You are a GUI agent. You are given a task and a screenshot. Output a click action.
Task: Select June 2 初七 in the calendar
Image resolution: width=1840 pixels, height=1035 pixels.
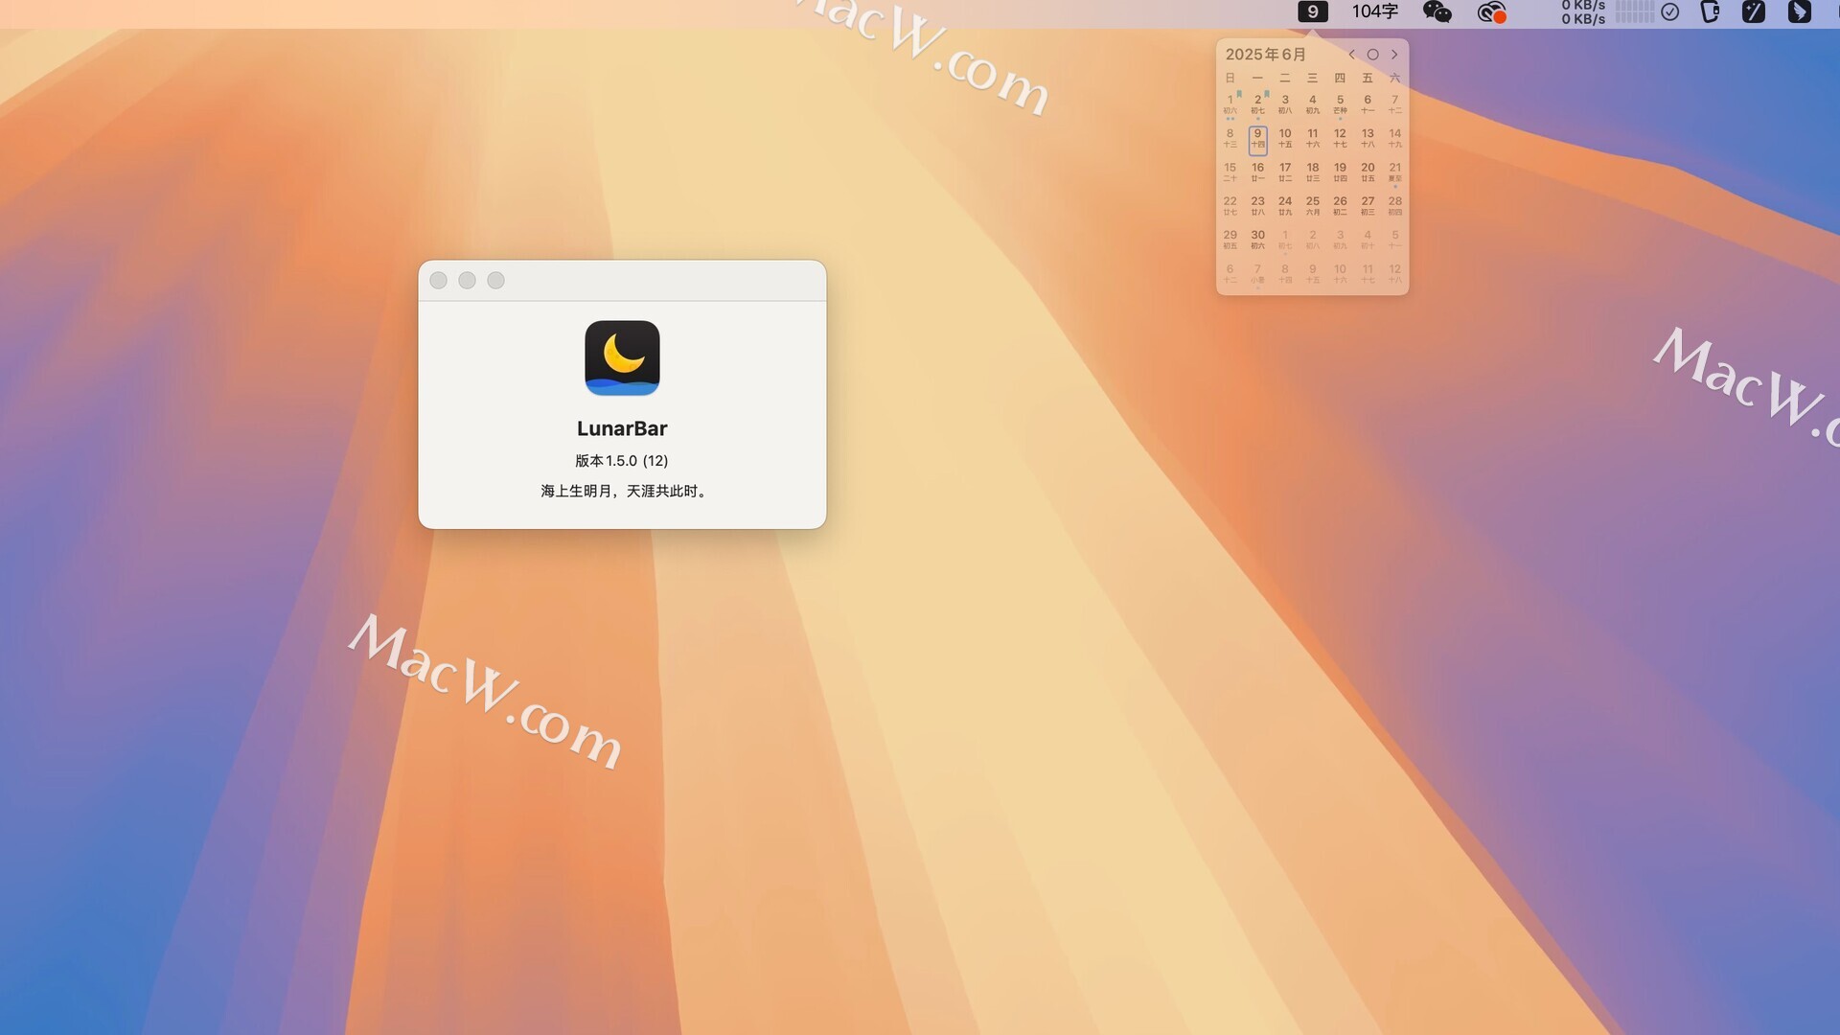pos(1257,105)
